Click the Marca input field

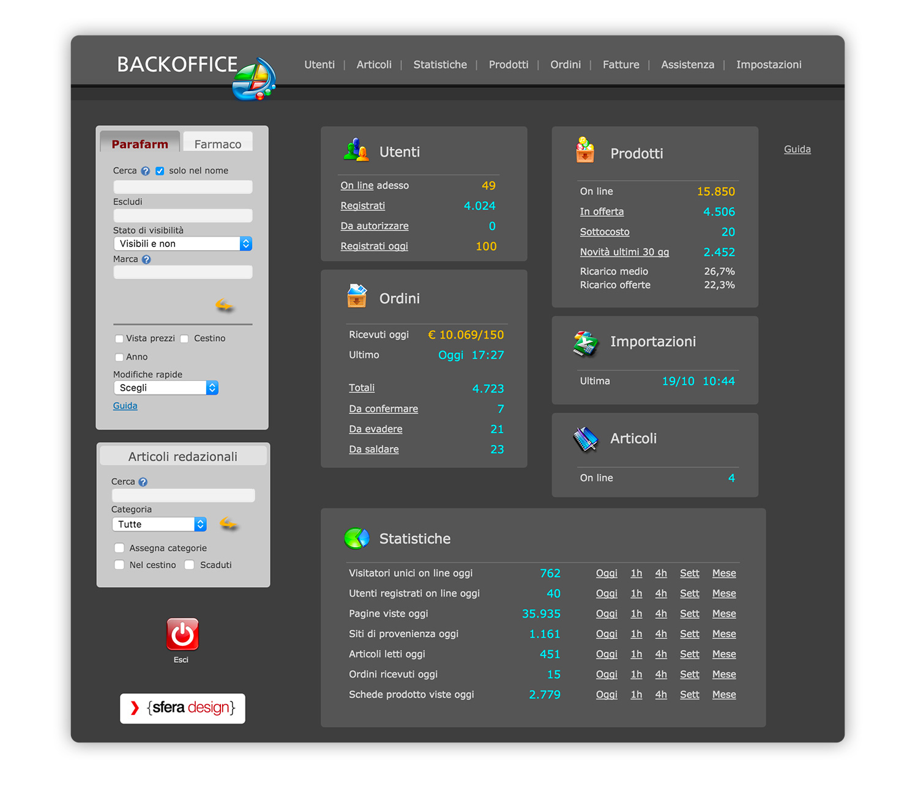click(x=182, y=272)
